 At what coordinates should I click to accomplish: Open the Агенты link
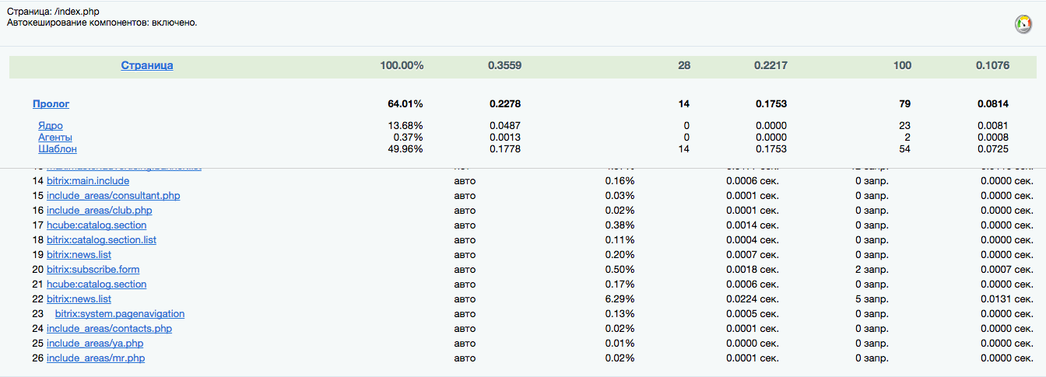point(55,137)
